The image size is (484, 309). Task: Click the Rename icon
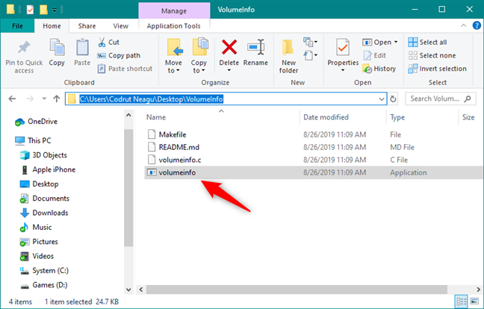click(255, 47)
